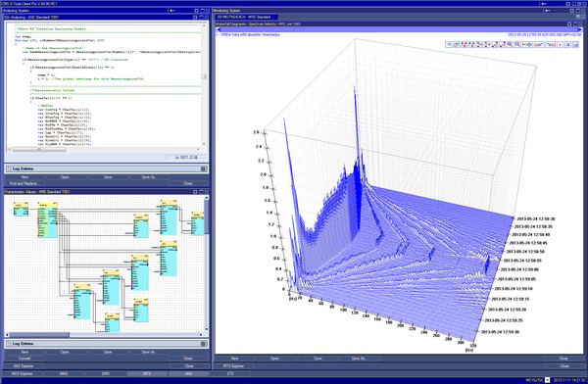The width and height of the screenshot is (588, 384).
Task: Click the blue timeline bar above waterfall diagram
Action: click(399, 29)
